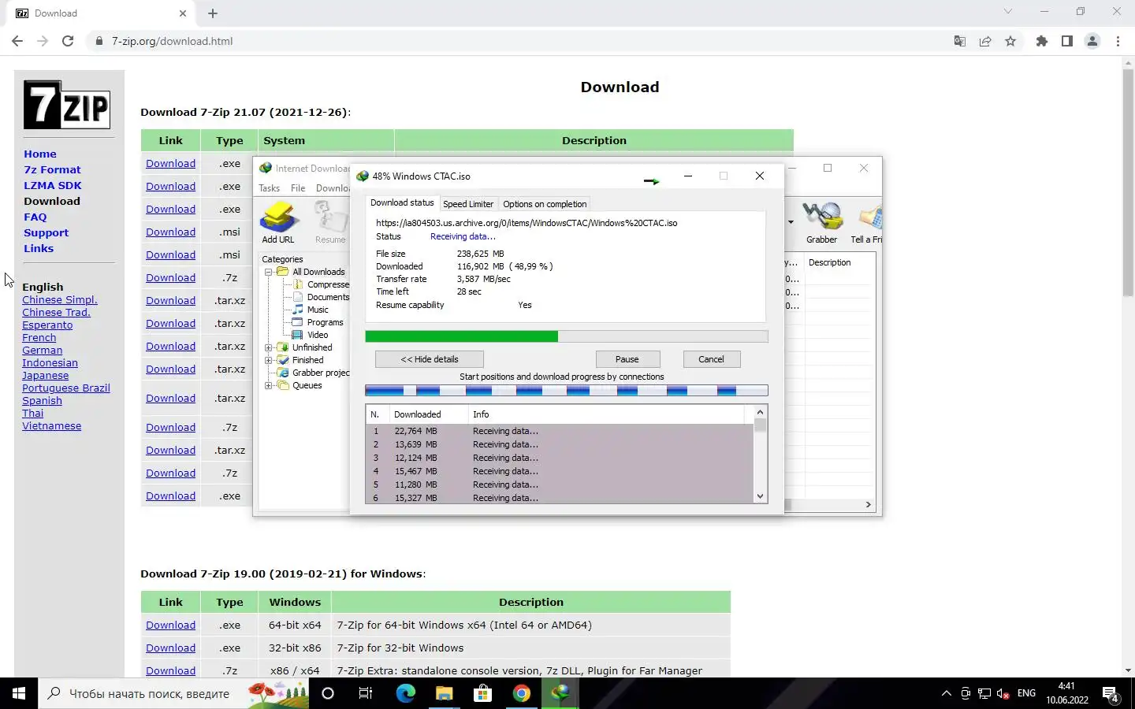Open the translate page icon in address bar
1135x709 pixels.
click(960, 41)
